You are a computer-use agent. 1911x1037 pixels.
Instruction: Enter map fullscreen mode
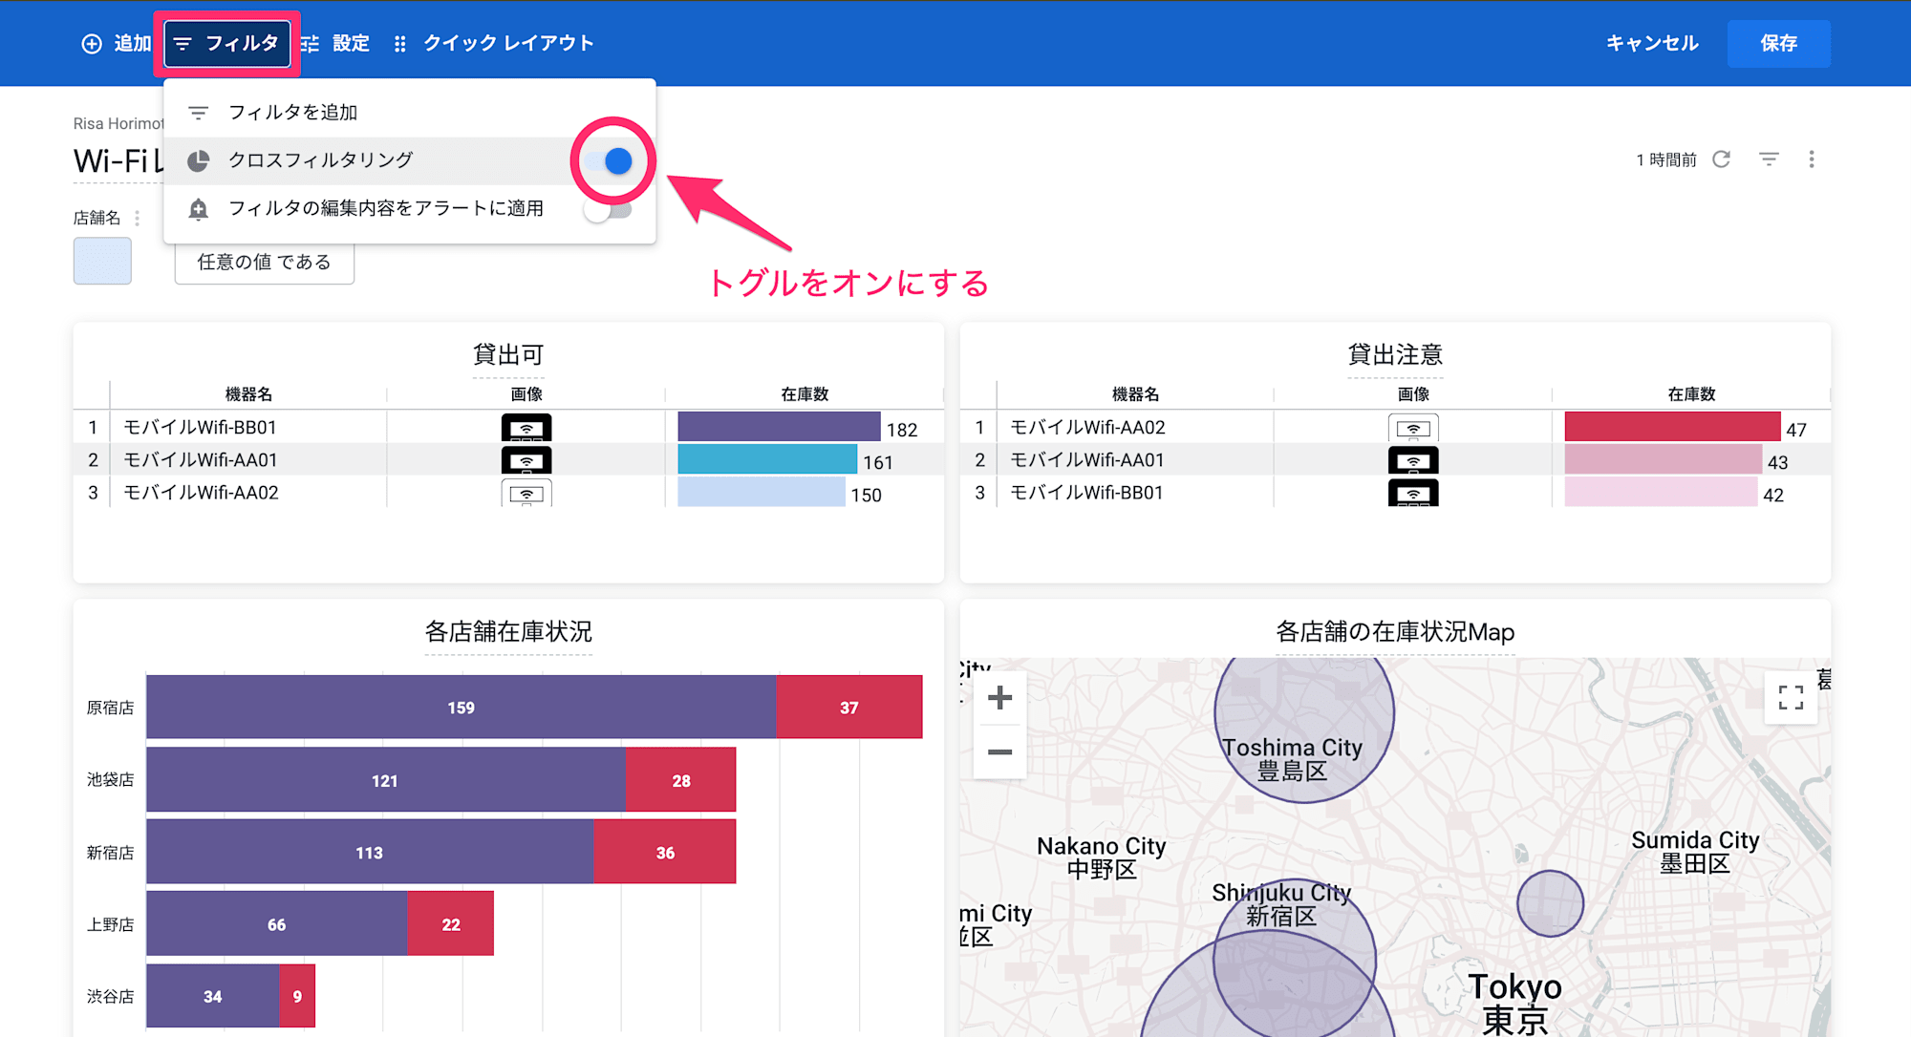(x=1791, y=698)
